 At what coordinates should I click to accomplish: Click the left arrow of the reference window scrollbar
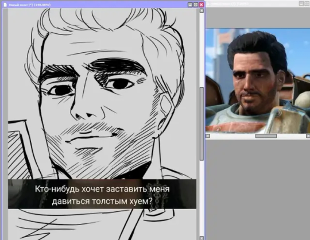208,136
